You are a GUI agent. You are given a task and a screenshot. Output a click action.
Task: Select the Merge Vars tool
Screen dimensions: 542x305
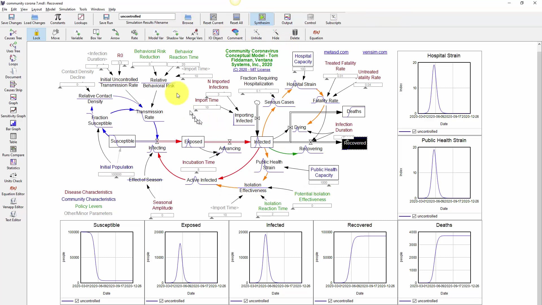click(x=194, y=34)
